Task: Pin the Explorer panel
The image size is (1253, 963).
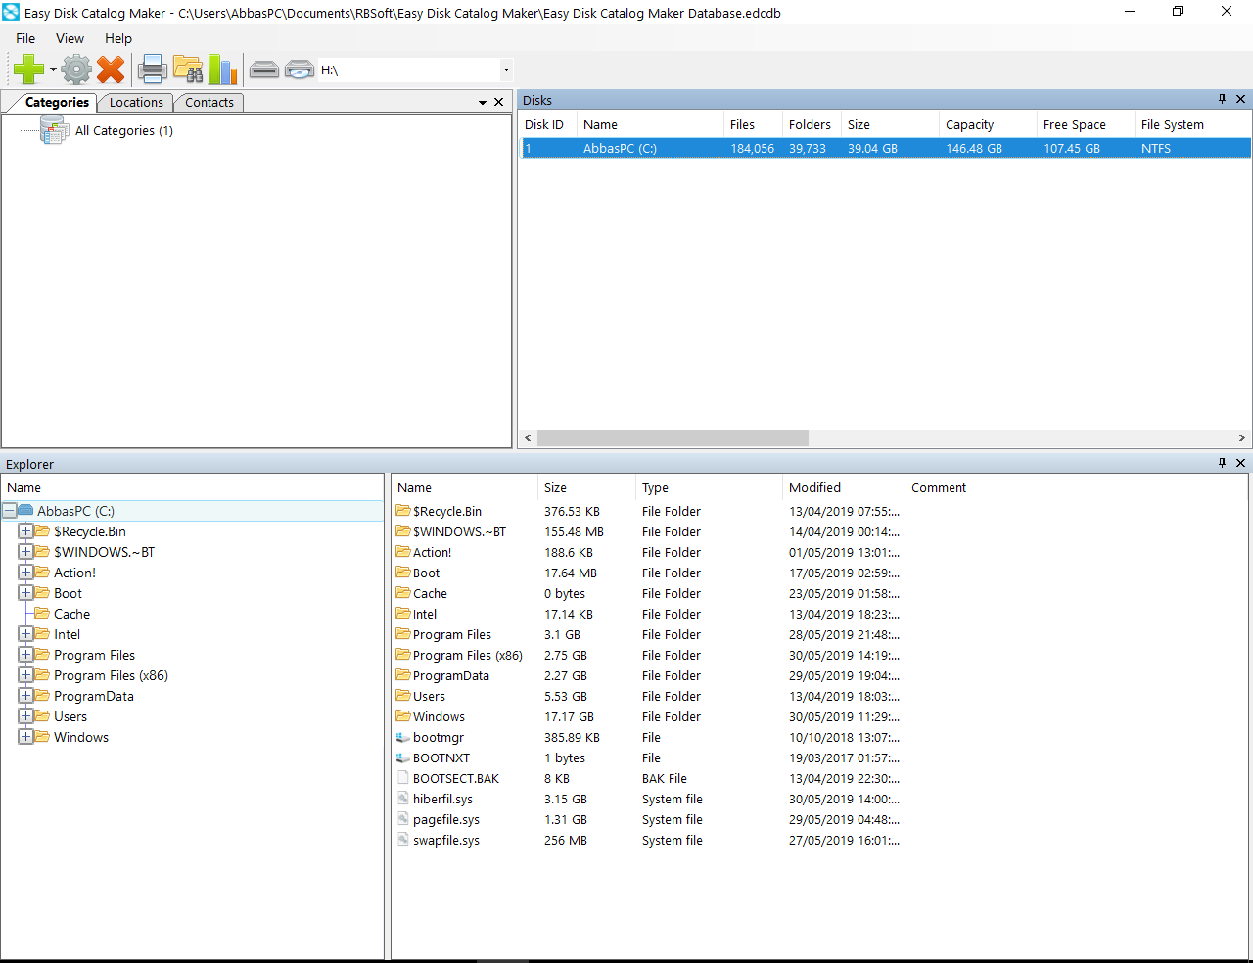Action: point(1222,462)
